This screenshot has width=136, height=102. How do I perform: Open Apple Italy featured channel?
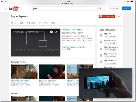[108, 67]
